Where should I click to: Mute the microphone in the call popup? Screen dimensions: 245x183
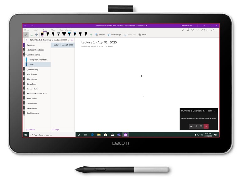point(196,126)
